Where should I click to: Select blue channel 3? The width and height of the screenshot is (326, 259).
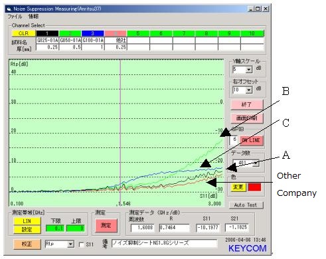click(93, 33)
